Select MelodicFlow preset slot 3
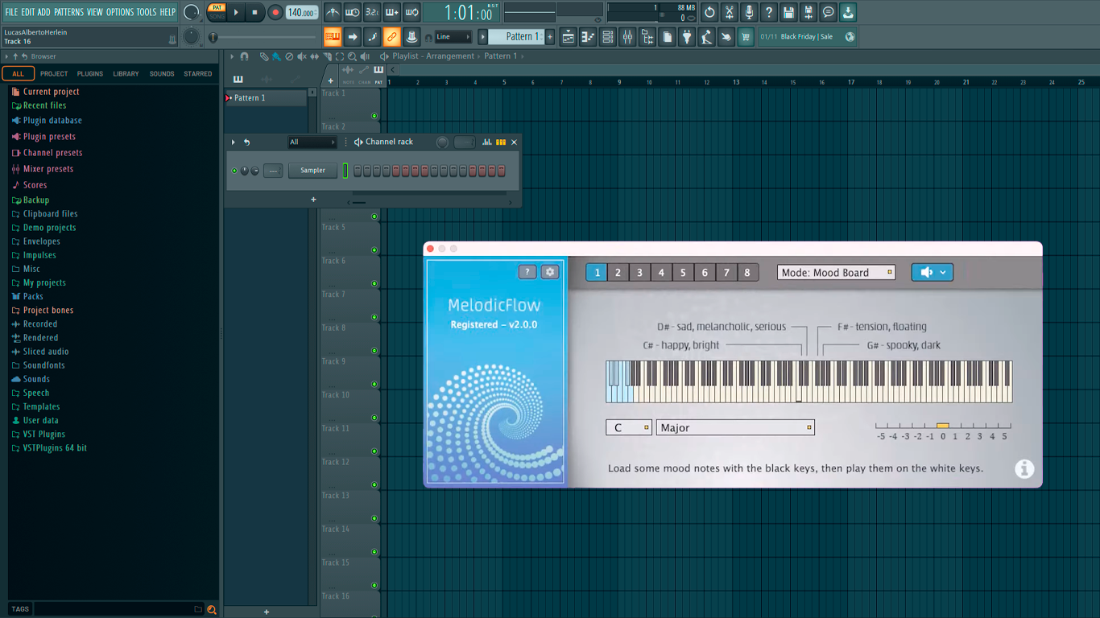This screenshot has height=618, width=1100. tap(639, 273)
